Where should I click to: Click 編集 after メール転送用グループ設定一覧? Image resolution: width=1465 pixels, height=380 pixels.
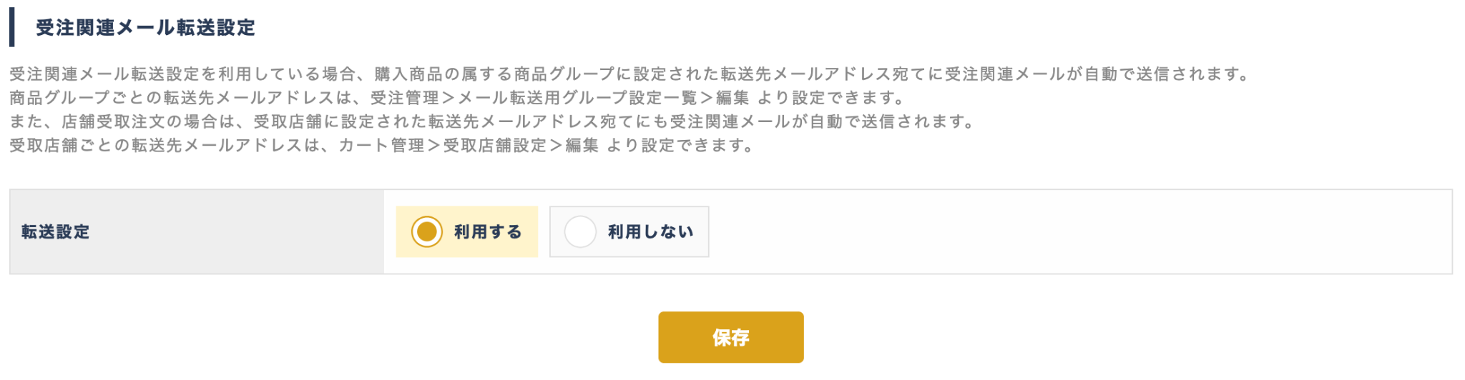point(732,98)
